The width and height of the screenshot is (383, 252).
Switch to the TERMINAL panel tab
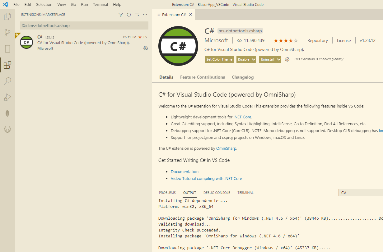click(x=245, y=193)
